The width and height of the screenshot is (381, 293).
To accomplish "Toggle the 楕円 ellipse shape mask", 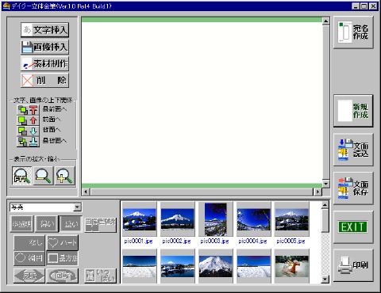I will (29, 258).
